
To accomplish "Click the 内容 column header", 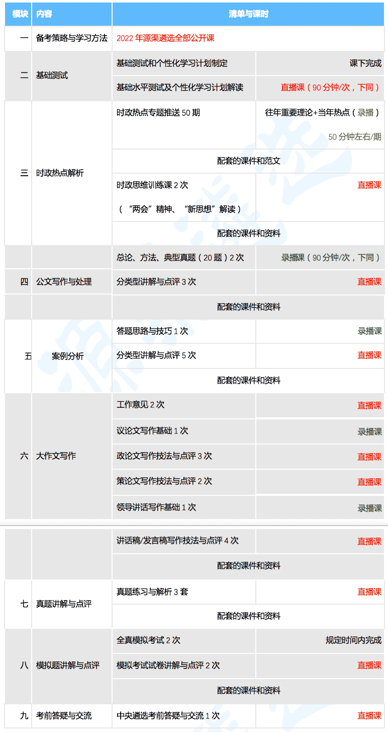I will pos(72,14).
